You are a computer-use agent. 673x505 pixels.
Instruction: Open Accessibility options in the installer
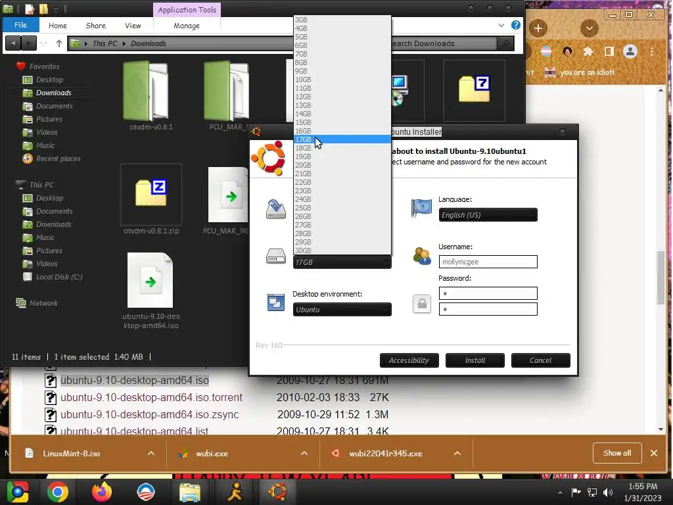pyautogui.click(x=409, y=360)
